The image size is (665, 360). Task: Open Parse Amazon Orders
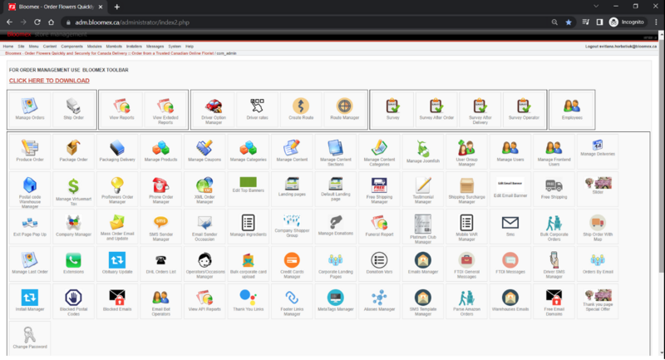click(x=466, y=301)
